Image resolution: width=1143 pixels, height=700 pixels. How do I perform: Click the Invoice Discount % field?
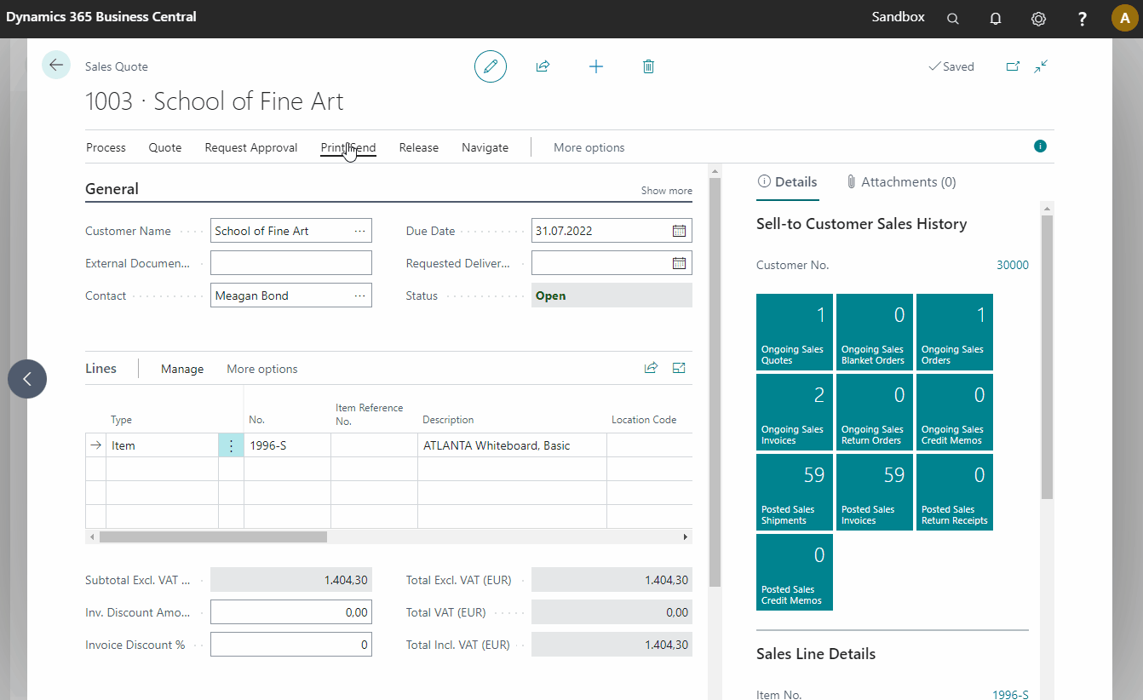[x=291, y=645]
